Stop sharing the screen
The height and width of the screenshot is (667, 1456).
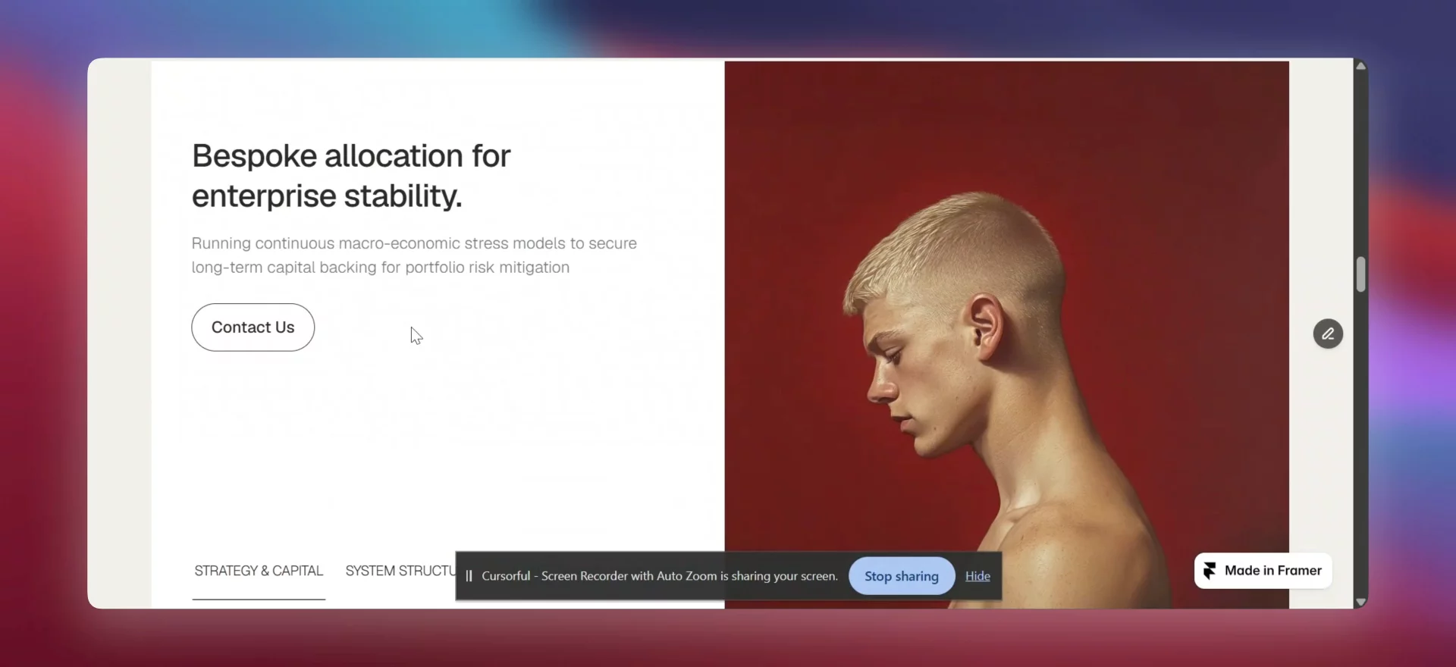pyautogui.click(x=902, y=576)
